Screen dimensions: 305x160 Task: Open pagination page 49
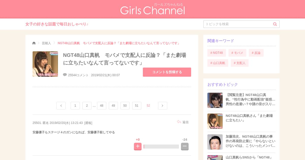(113, 106)
